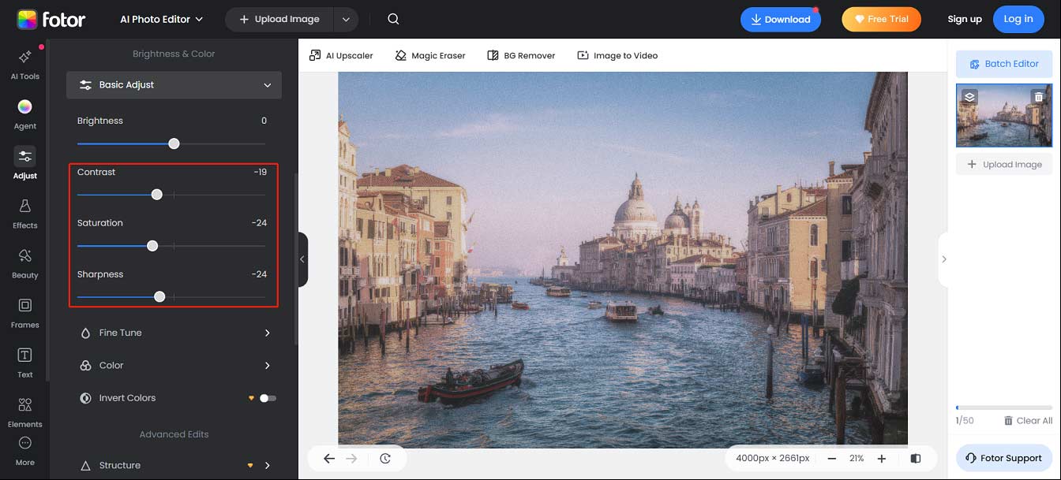Show More sidebar options
The image size is (1061, 480).
(x=24, y=451)
